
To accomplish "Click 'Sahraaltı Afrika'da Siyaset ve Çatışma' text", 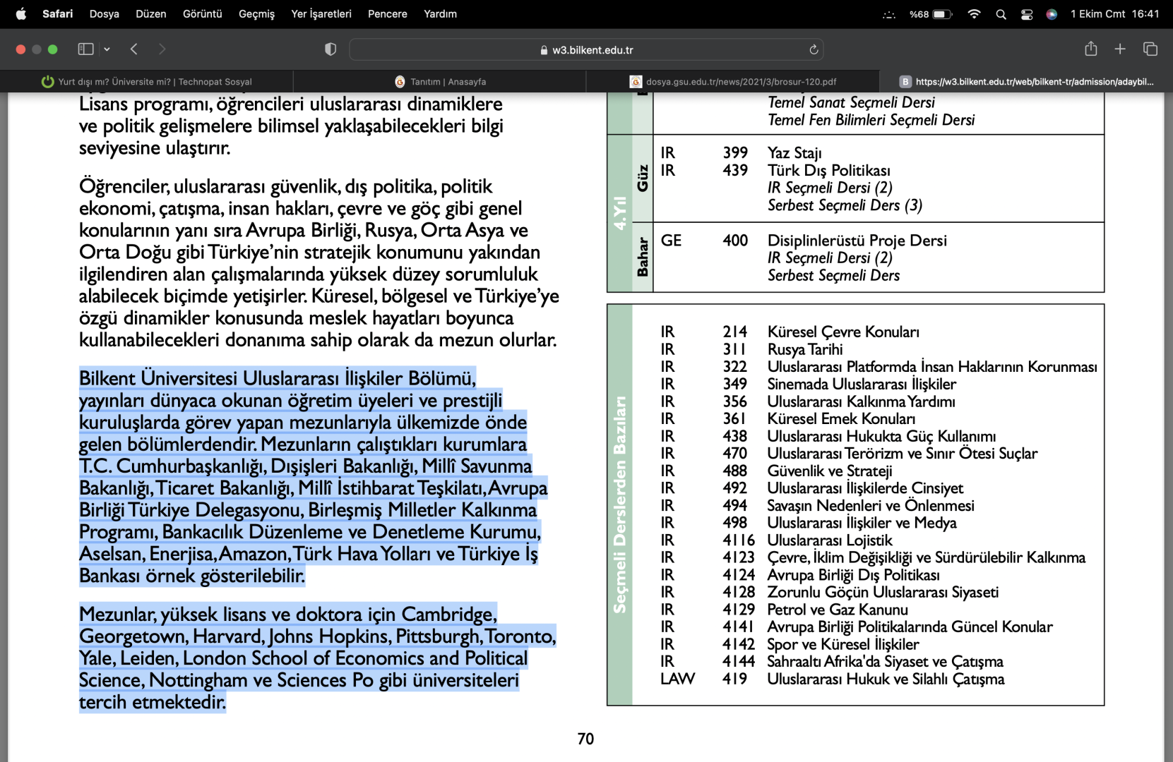I will click(886, 662).
